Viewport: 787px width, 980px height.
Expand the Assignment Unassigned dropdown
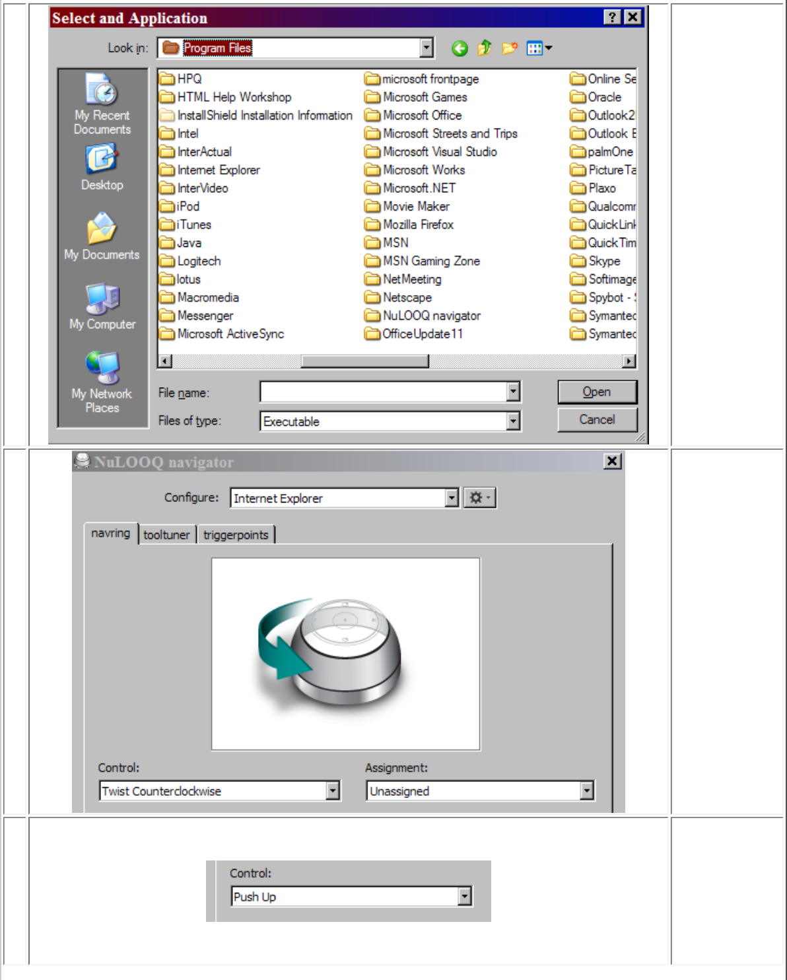tap(587, 790)
